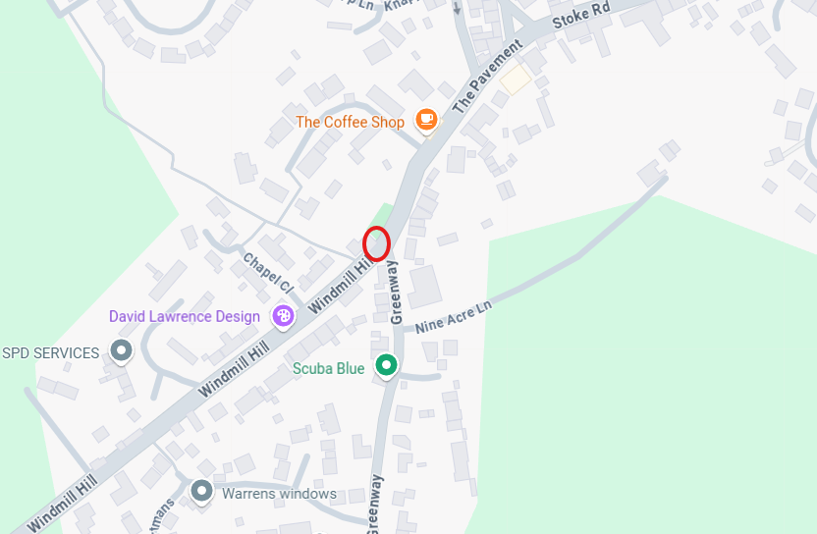Image resolution: width=817 pixels, height=534 pixels.
Task: Click The Pavement street label
Action: point(487,76)
